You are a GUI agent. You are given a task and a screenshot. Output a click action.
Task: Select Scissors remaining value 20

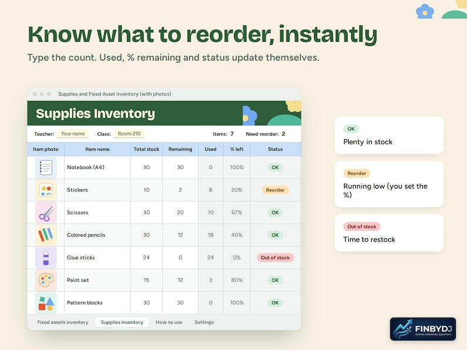click(180, 213)
